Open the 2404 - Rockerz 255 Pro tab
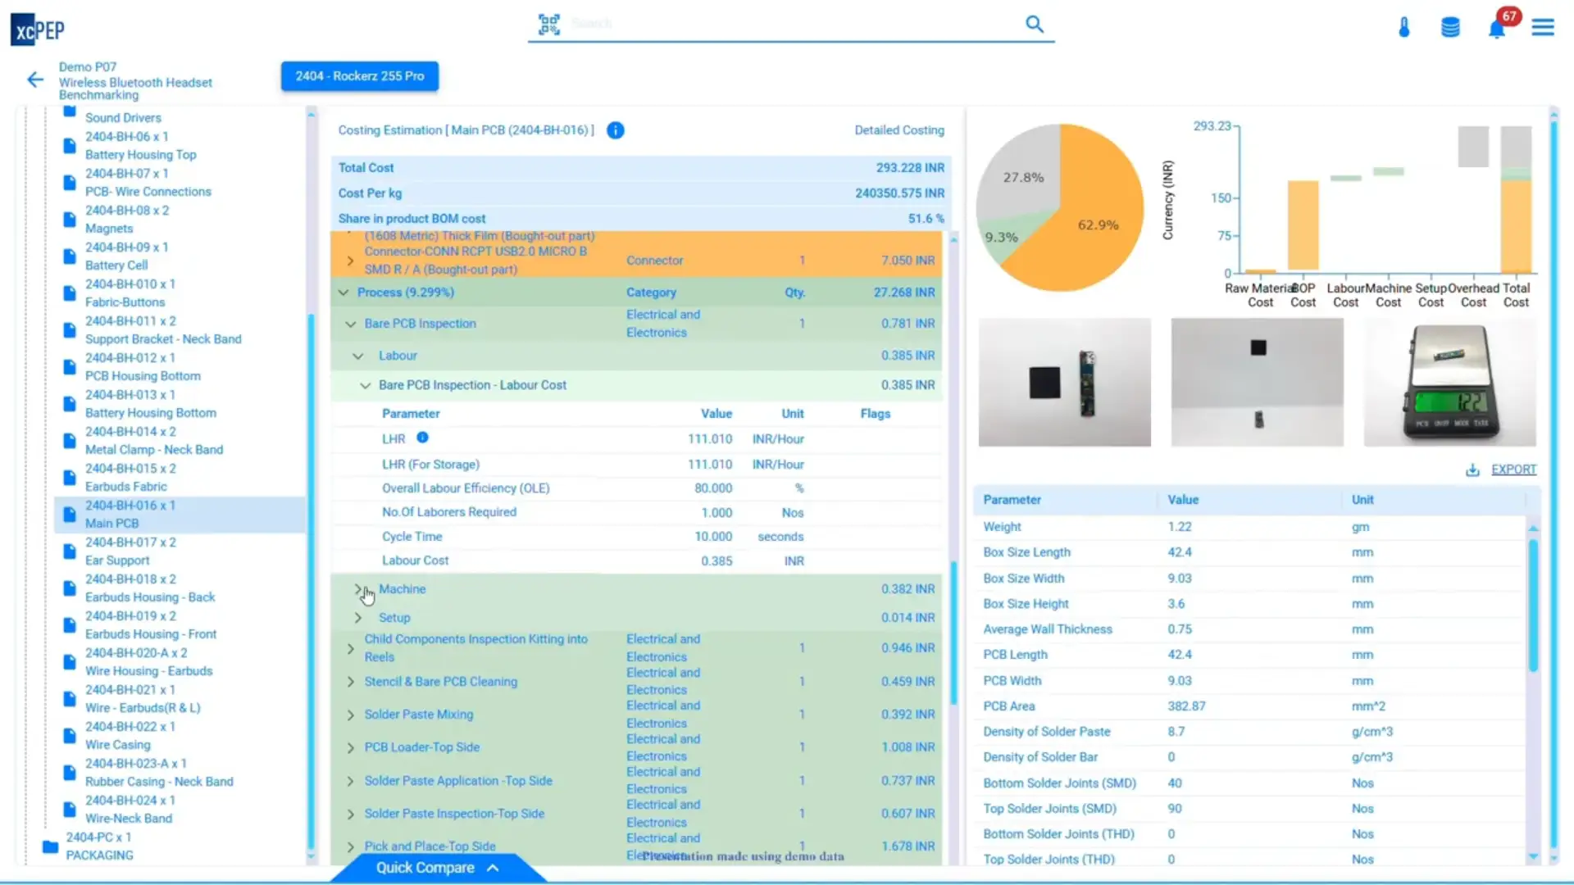 point(360,76)
